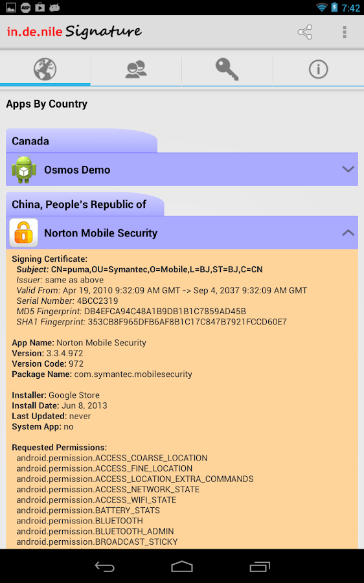
Task: Tap the Norton Mobile Security row title
Action: pos(101,233)
